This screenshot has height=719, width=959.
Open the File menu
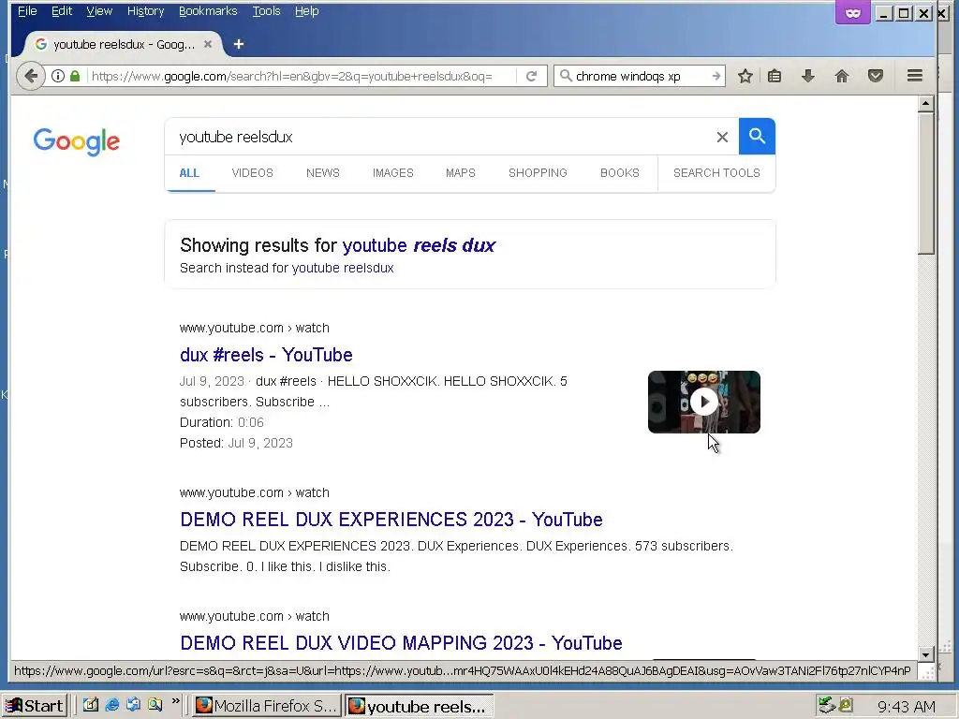(x=27, y=11)
